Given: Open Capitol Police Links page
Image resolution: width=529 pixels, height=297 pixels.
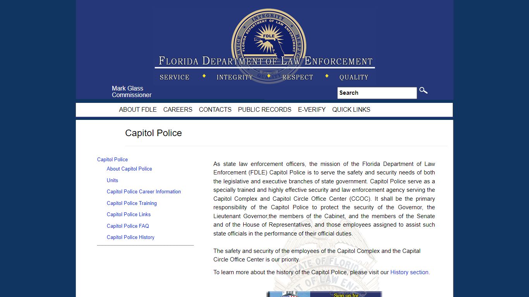Looking at the screenshot, I should (x=129, y=214).
